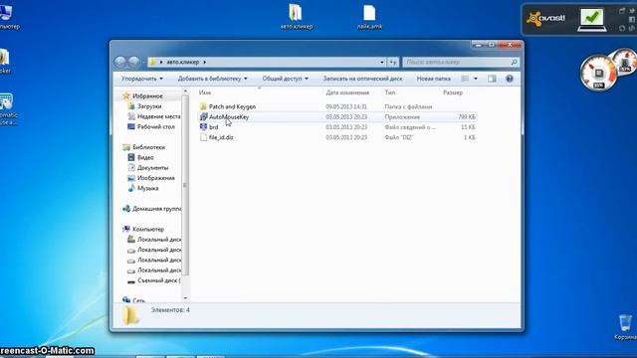Viewport: 637px width, 358px height.
Task: Open Недавние места in the sidebar
Action: click(159, 116)
